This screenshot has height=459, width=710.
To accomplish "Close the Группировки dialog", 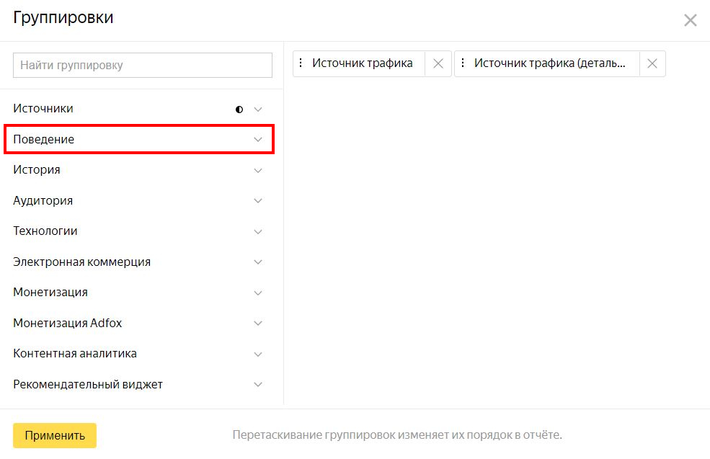I will 690,20.
